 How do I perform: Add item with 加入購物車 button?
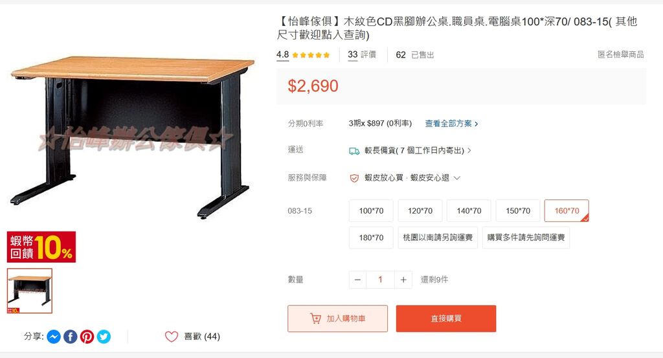pos(337,319)
